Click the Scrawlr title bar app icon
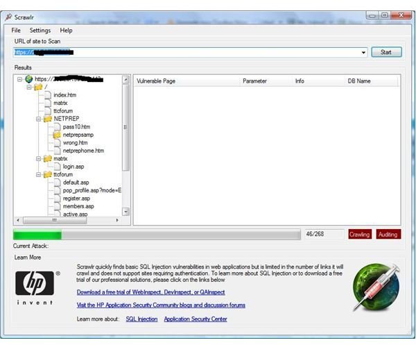416x345 pixels. point(8,17)
